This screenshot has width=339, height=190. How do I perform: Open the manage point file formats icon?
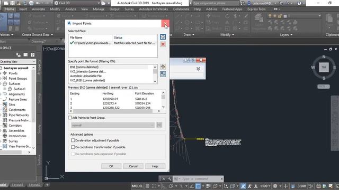click(x=163, y=67)
